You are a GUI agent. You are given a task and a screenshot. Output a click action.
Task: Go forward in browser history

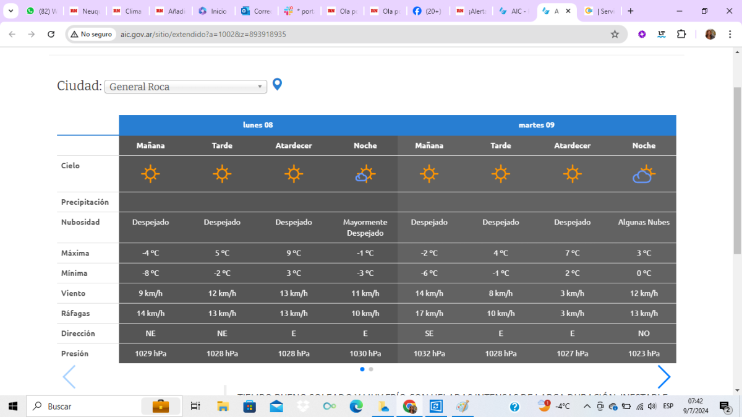click(x=32, y=34)
